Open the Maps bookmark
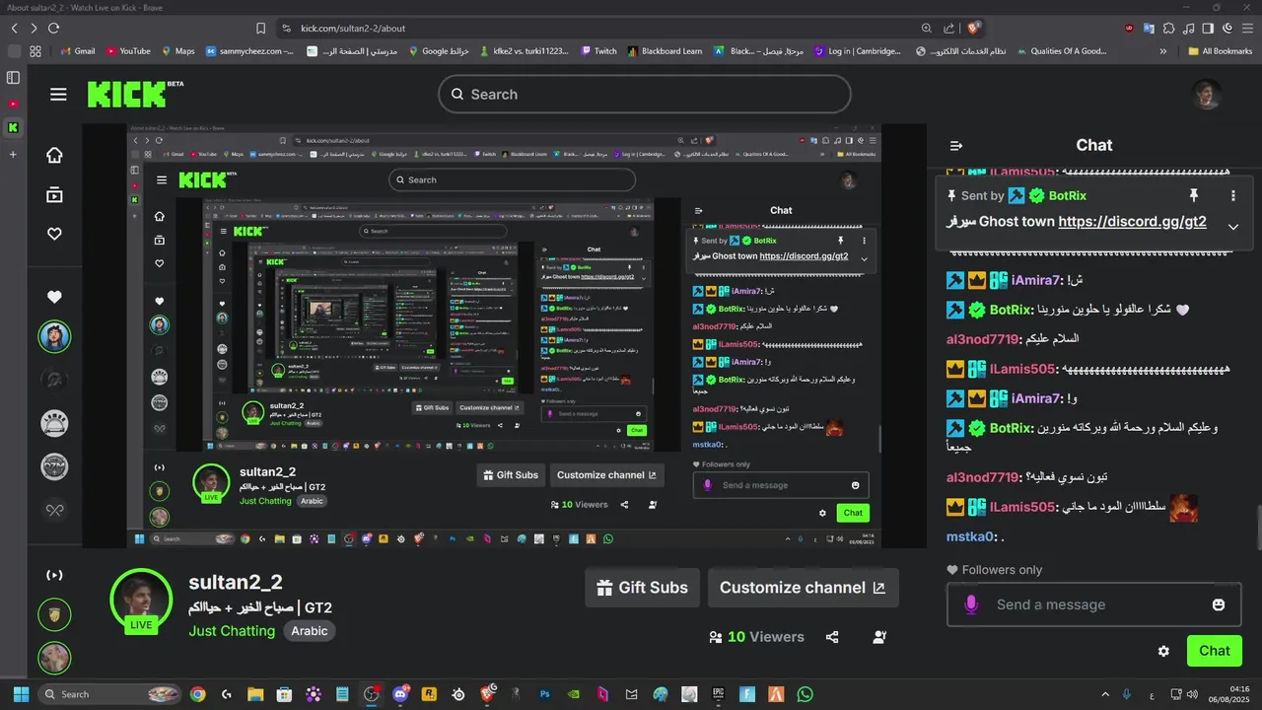The height and width of the screenshot is (710, 1262). [x=177, y=51]
